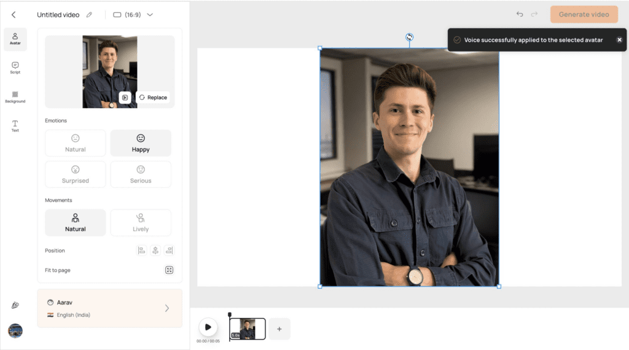Click the back arrow icon

(x=14, y=15)
